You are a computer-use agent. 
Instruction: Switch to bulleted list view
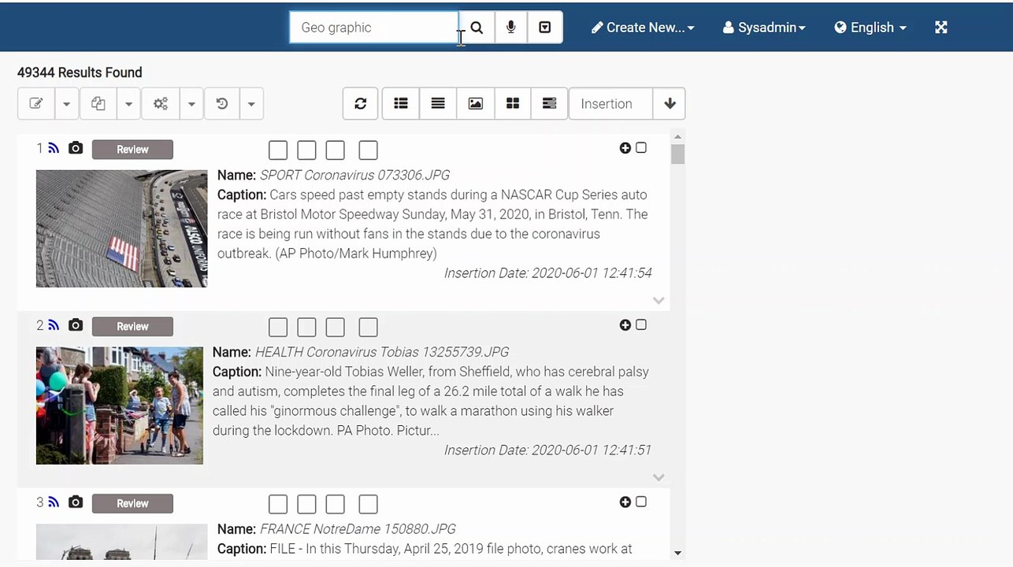(401, 103)
